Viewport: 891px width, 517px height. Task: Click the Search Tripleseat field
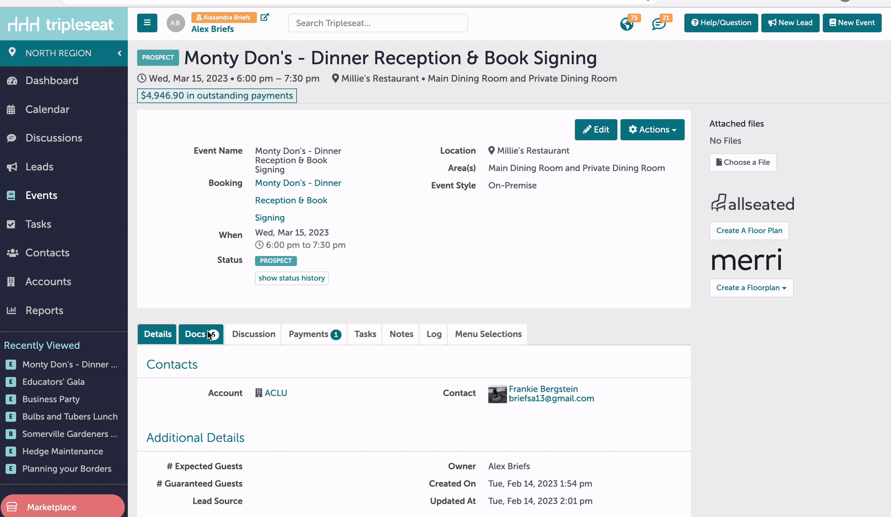click(378, 23)
